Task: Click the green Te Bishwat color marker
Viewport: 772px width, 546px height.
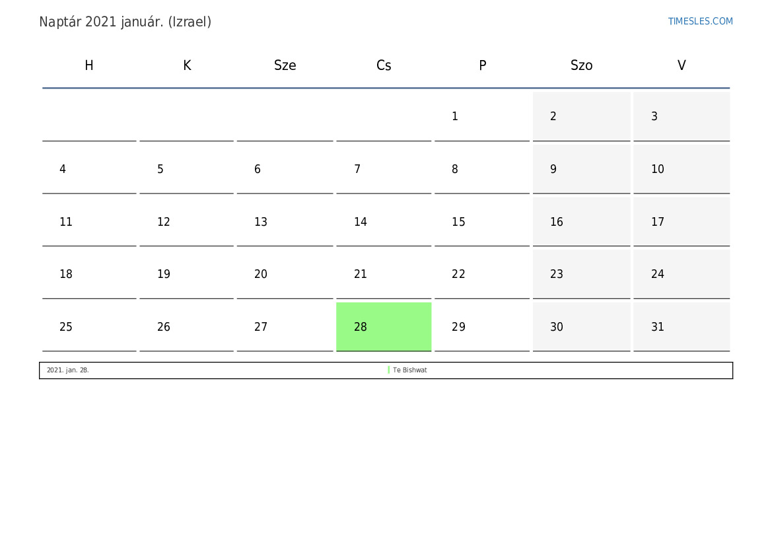Action: [389, 370]
